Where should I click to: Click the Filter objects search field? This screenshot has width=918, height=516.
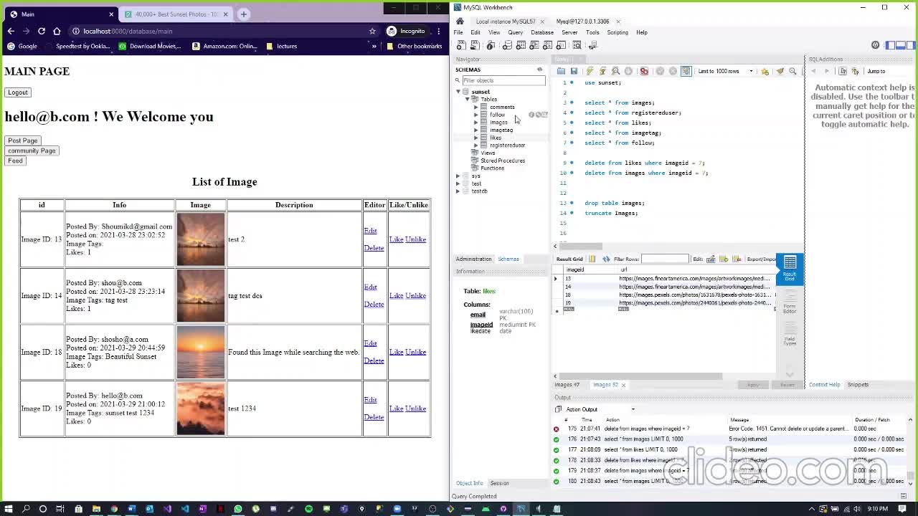pyautogui.click(x=503, y=80)
